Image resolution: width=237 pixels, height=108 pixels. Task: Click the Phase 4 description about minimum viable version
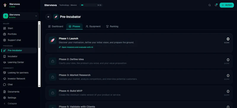(x=90, y=95)
